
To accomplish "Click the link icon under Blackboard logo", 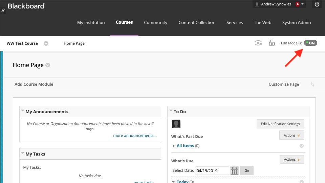I will (x=3, y=11).
